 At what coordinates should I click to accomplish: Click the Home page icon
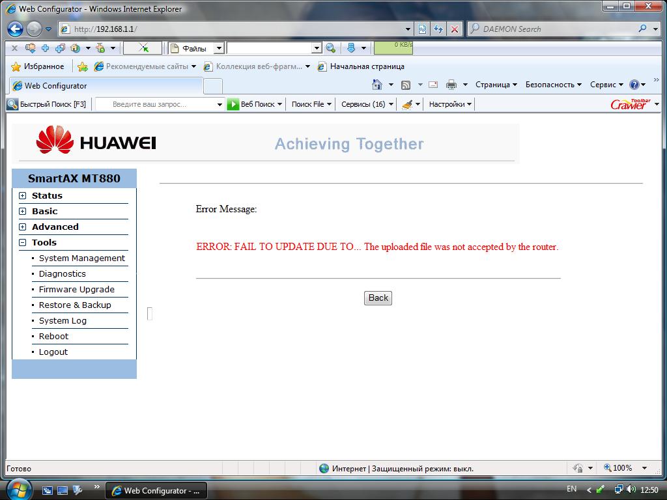pos(377,85)
